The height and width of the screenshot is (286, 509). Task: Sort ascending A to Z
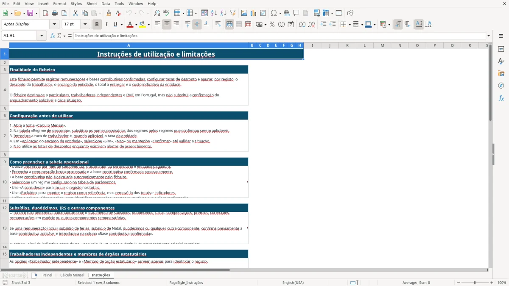point(214,13)
